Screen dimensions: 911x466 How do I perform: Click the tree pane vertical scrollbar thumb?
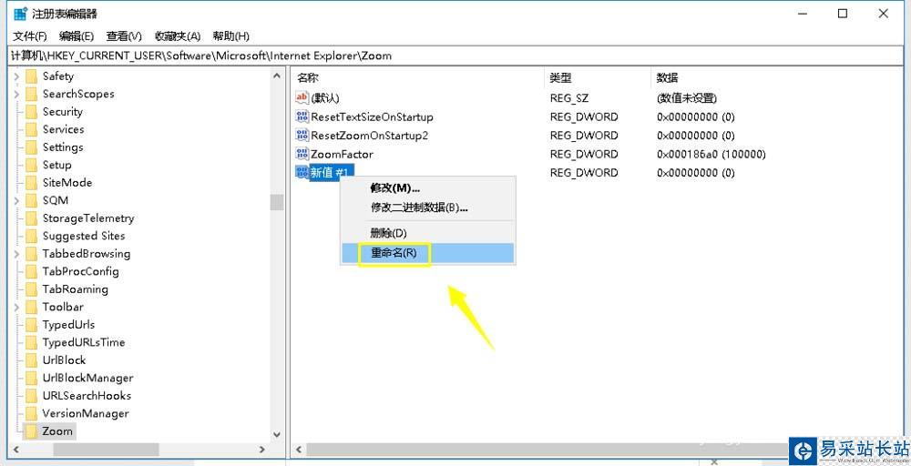click(277, 202)
